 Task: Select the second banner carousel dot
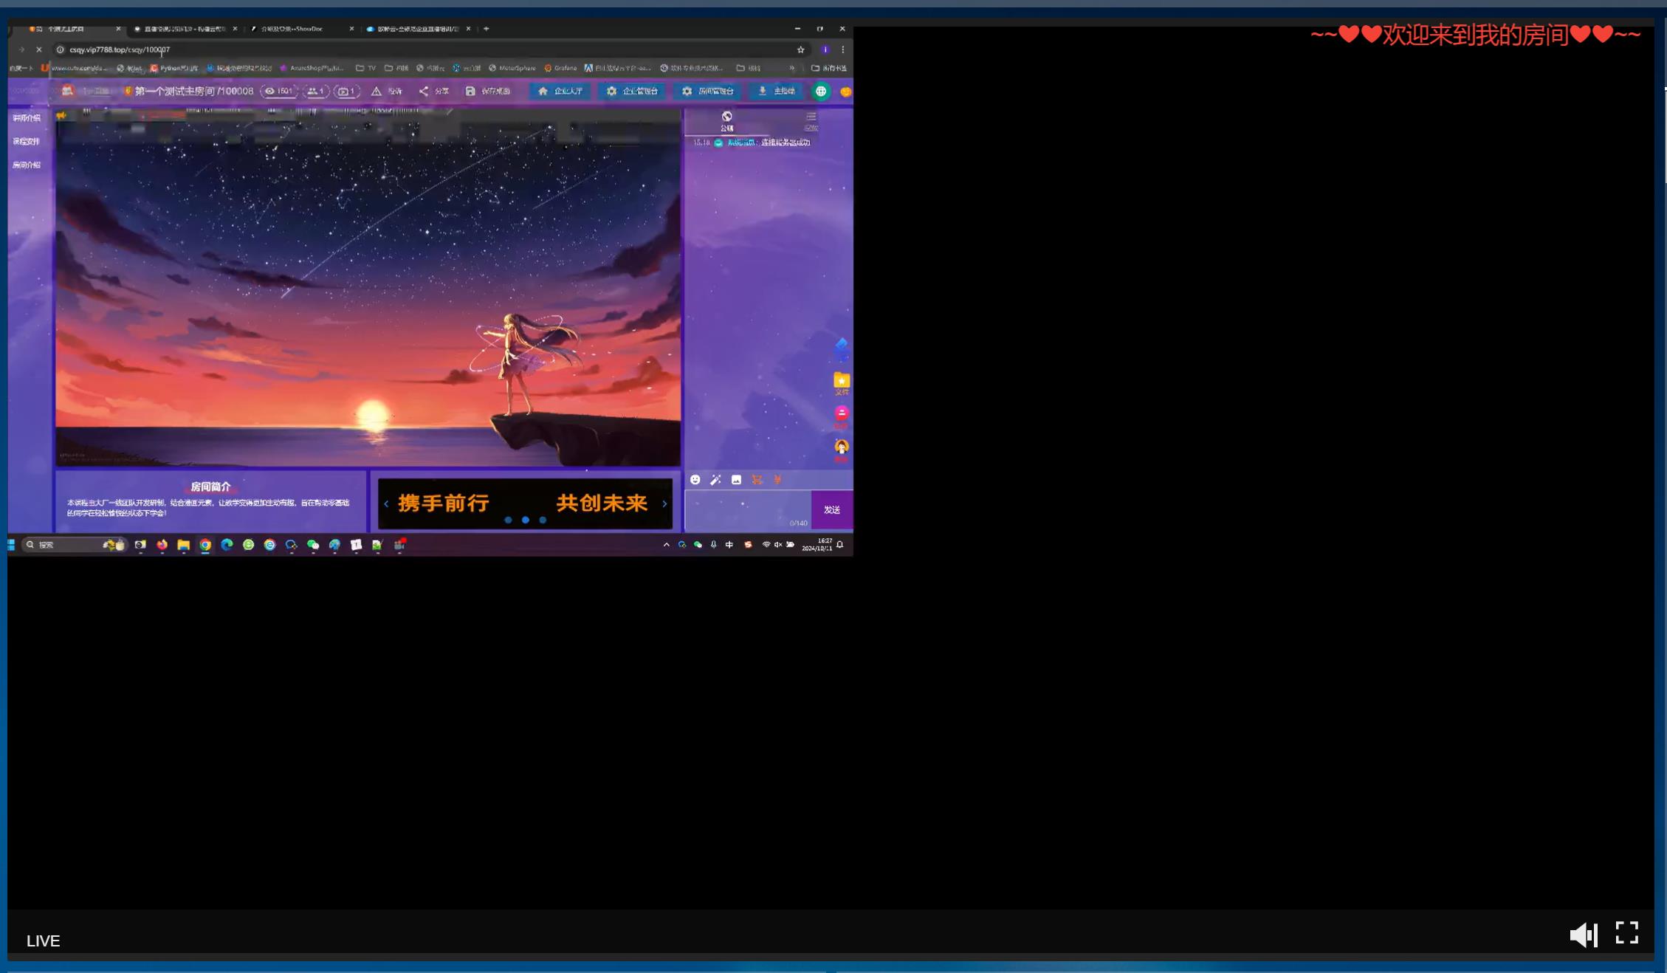coord(526,520)
